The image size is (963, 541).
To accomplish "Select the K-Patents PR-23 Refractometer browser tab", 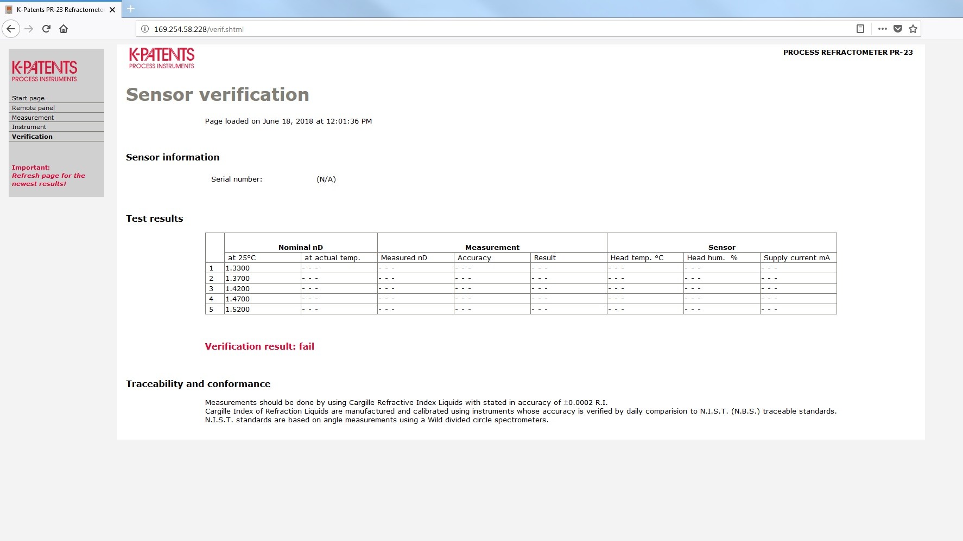I will tap(60, 10).
